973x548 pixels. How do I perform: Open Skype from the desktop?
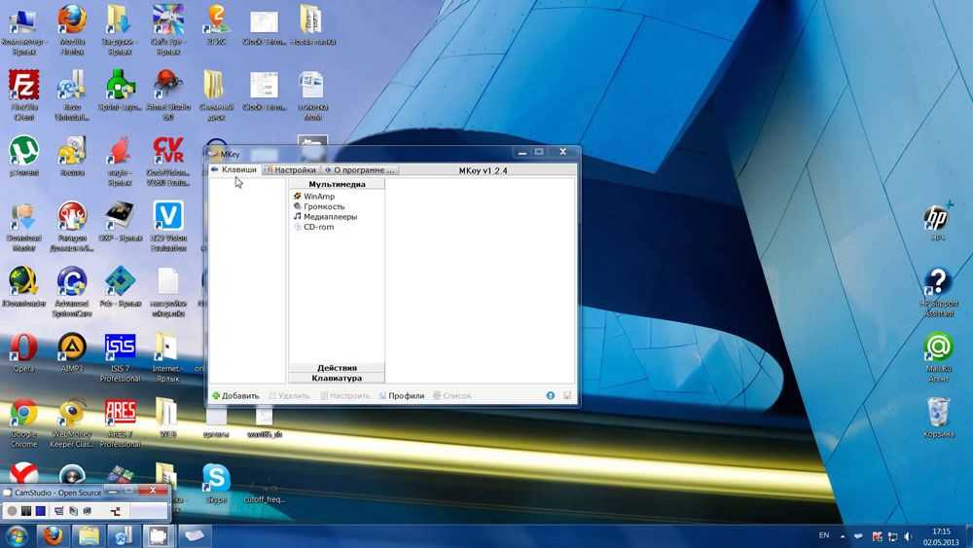[x=216, y=478]
